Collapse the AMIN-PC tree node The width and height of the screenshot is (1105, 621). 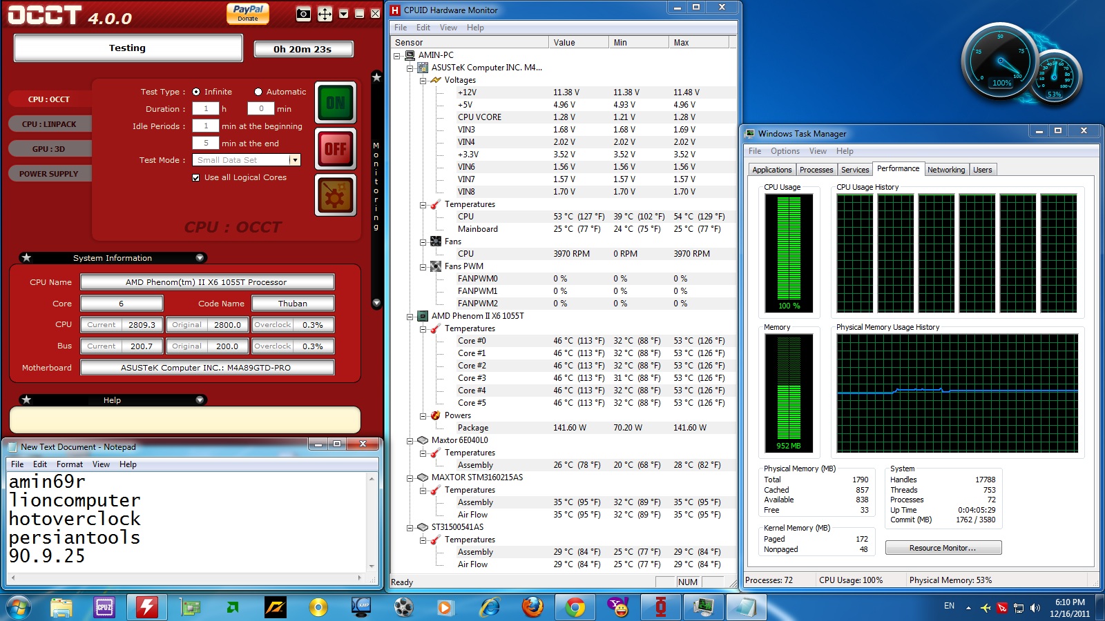tap(397, 55)
